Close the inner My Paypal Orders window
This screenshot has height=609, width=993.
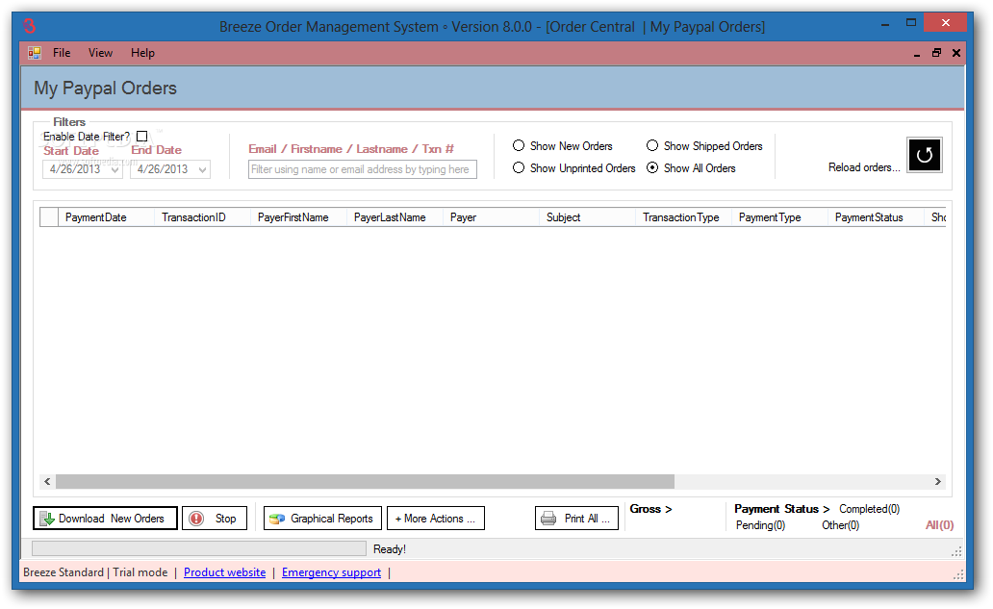pyautogui.click(x=956, y=53)
